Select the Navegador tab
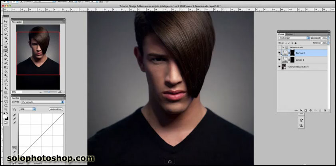 [17, 22]
